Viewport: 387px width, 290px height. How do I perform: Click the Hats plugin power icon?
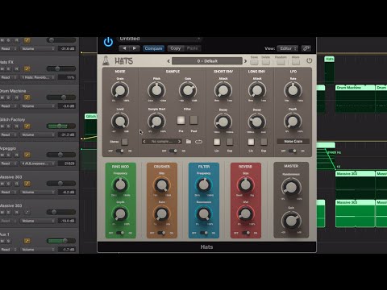coord(310,60)
